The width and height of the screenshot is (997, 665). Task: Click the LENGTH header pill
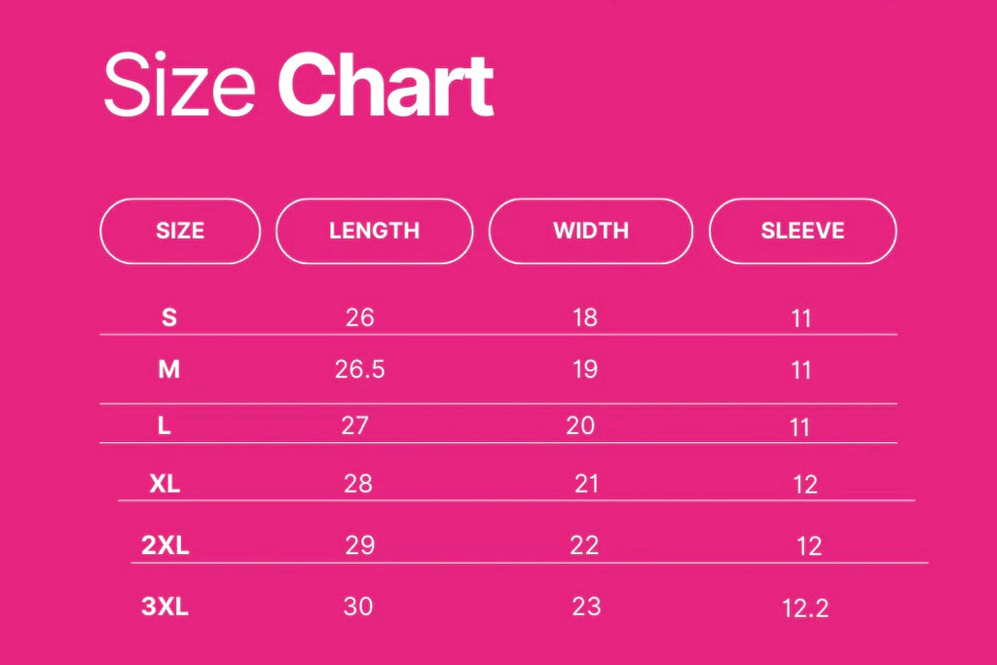pyautogui.click(x=374, y=231)
